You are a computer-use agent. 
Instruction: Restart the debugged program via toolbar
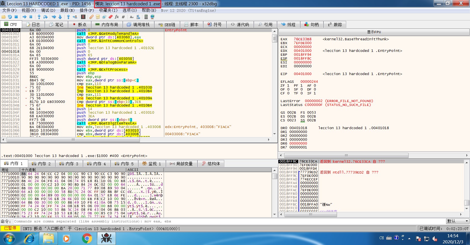(10, 17)
